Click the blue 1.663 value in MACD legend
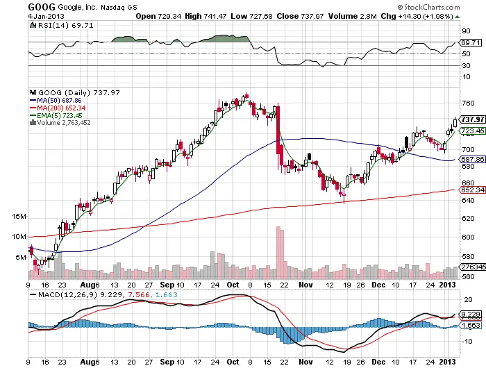The image size is (486, 368). [x=167, y=294]
